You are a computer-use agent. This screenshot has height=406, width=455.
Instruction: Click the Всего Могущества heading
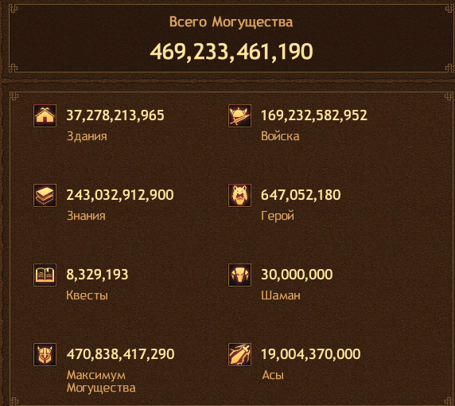231,22
